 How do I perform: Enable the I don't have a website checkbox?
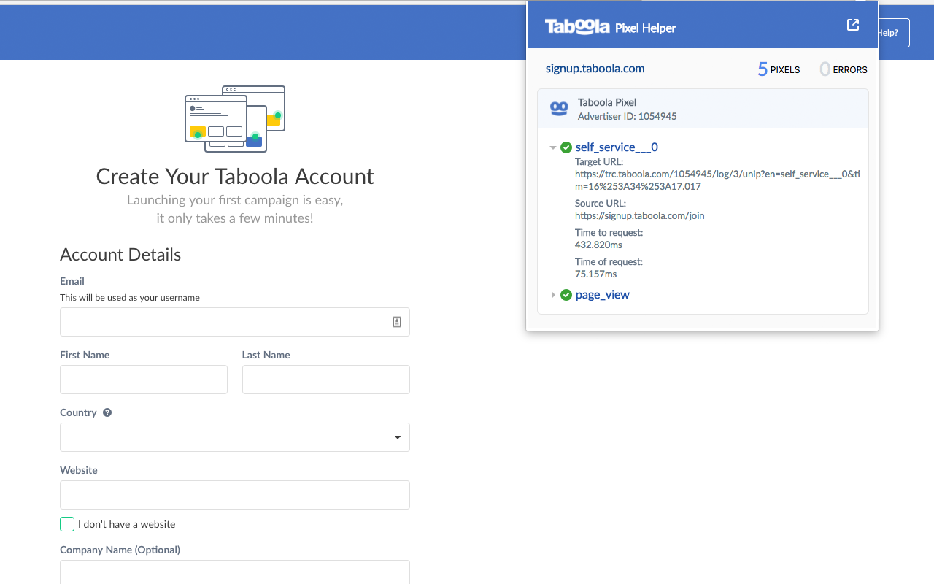[x=66, y=524]
